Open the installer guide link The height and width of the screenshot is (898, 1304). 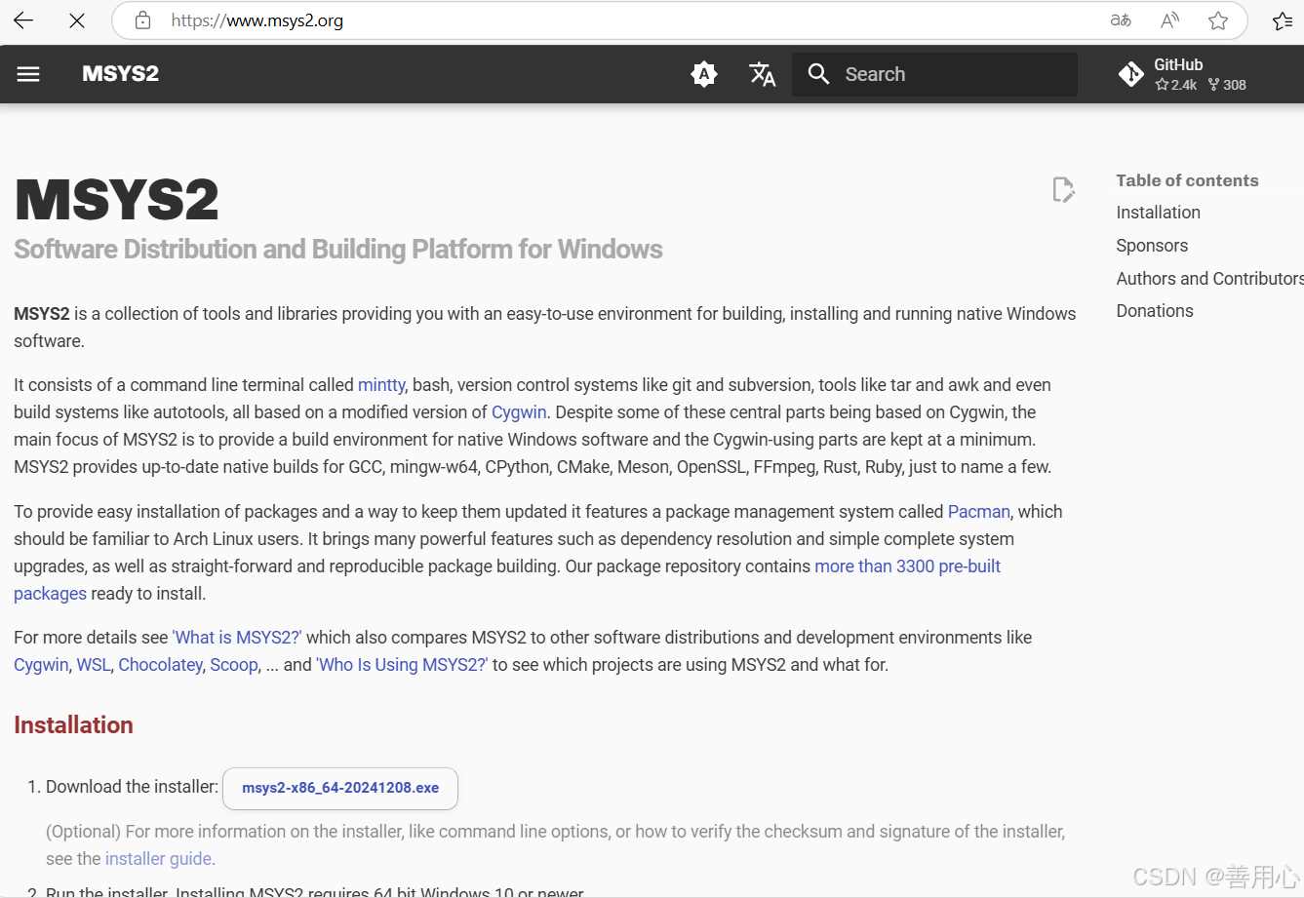[x=158, y=859]
